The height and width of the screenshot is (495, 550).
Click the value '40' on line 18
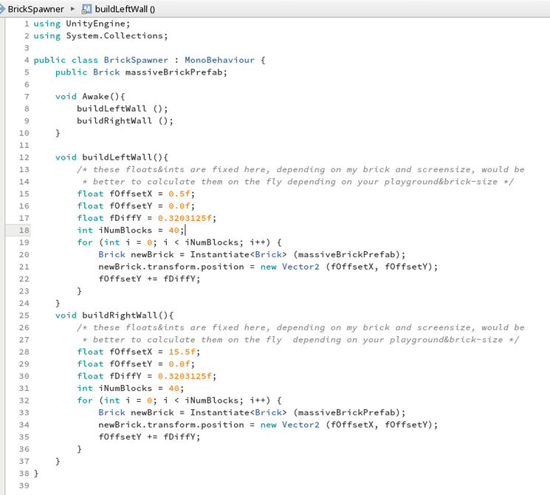[173, 231]
